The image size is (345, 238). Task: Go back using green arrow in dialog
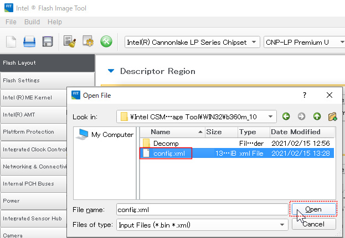(286, 117)
